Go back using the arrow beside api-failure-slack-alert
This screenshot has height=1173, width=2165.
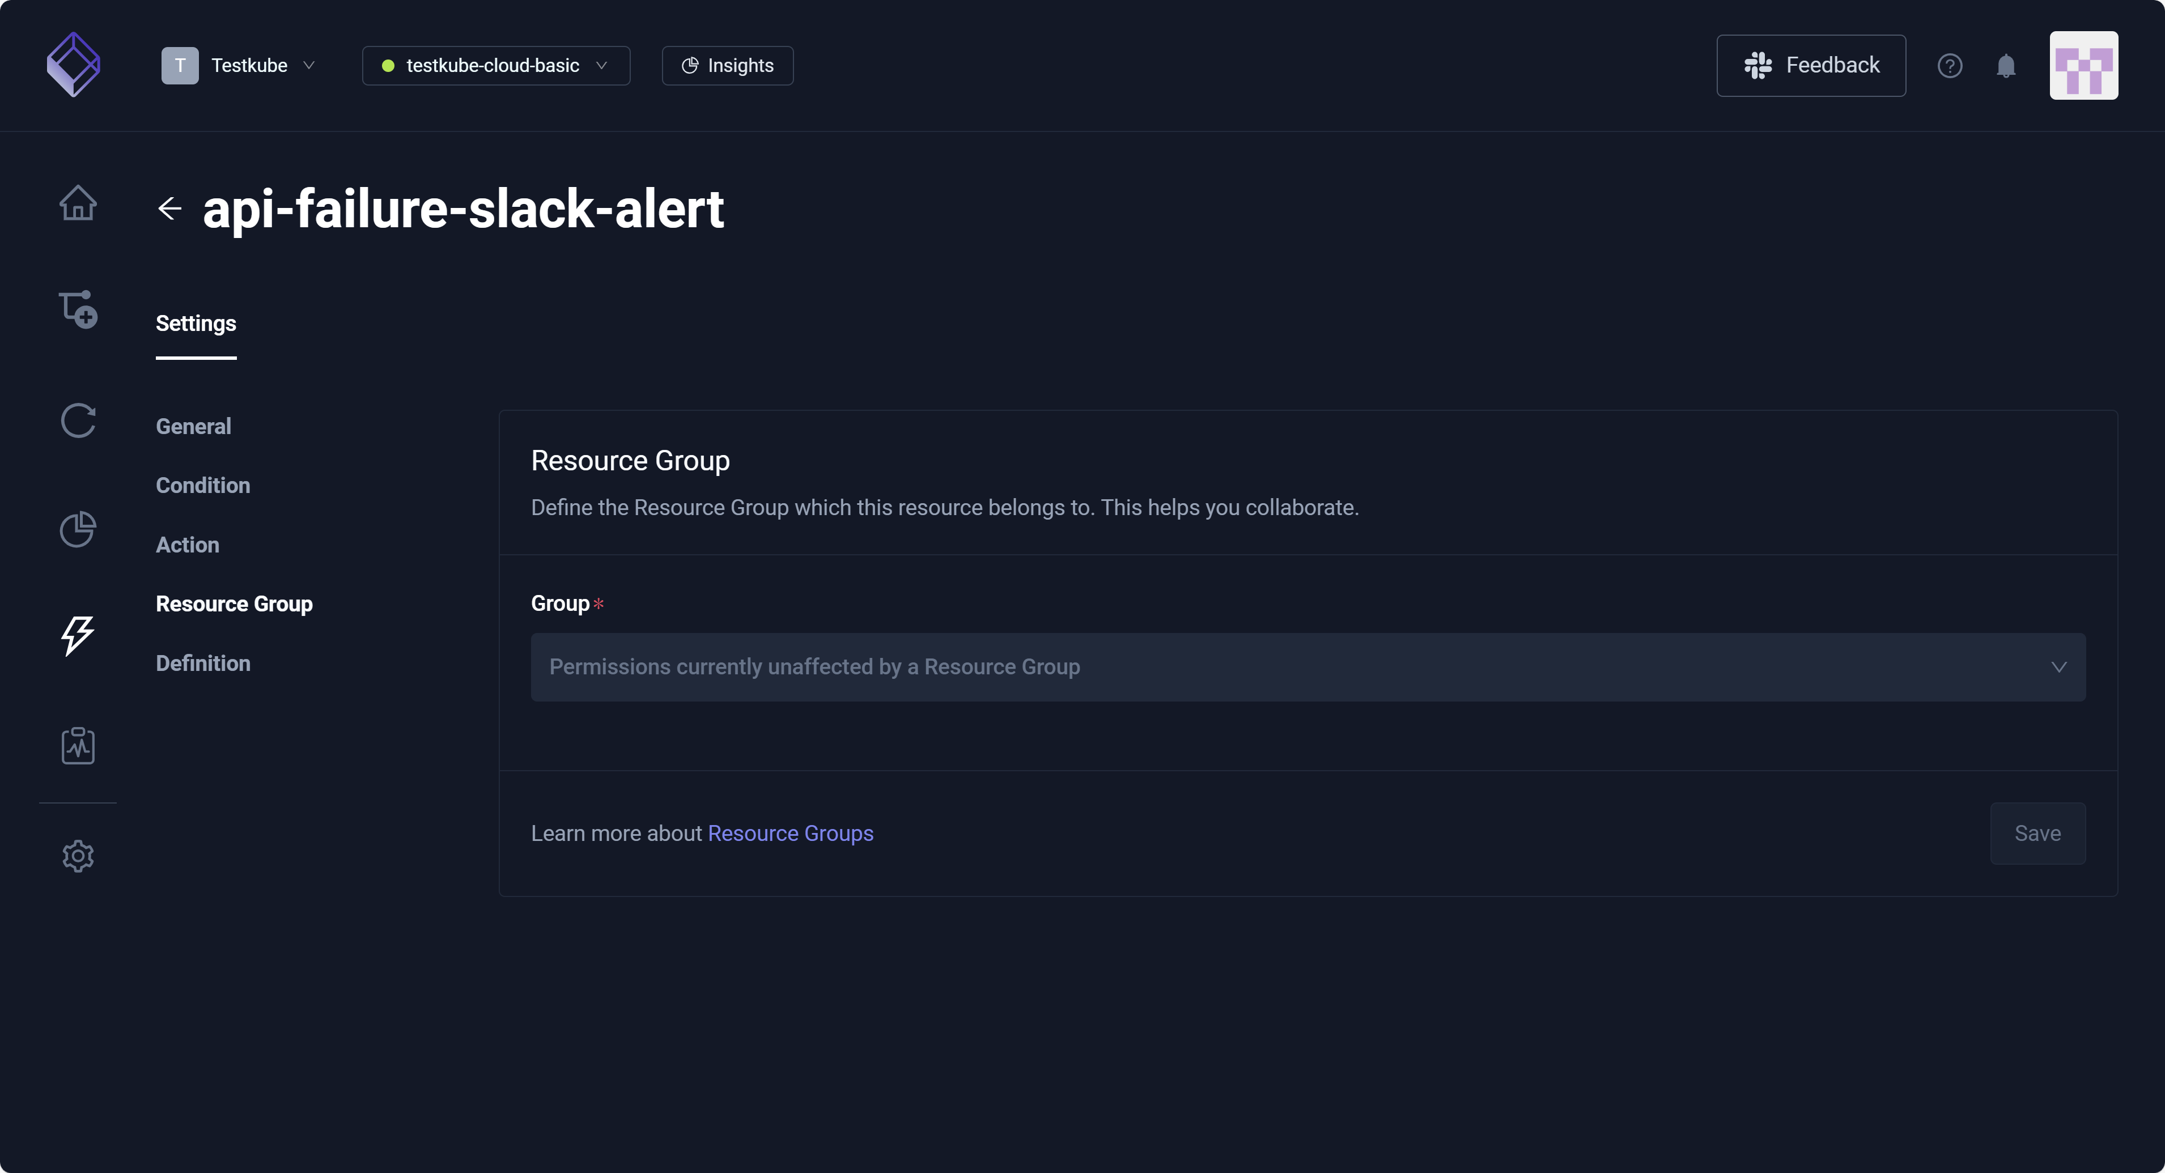tap(170, 209)
